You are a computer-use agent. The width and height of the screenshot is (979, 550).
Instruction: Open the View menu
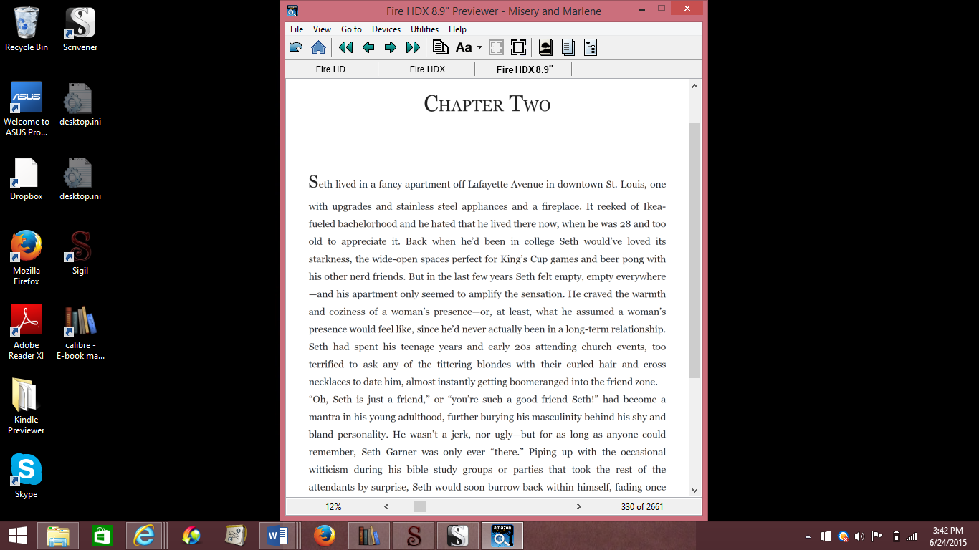point(322,29)
